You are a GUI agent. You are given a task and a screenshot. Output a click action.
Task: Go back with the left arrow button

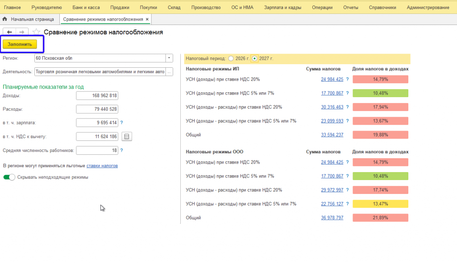9,32
